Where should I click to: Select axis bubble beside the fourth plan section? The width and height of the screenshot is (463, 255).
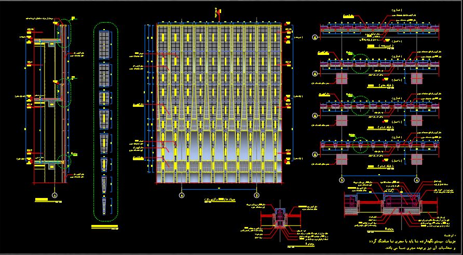tap(315, 155)
